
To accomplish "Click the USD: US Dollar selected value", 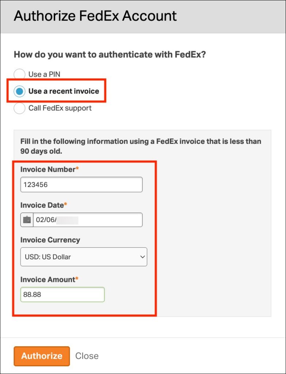I will pyautogui.click(x=48, y=257).
